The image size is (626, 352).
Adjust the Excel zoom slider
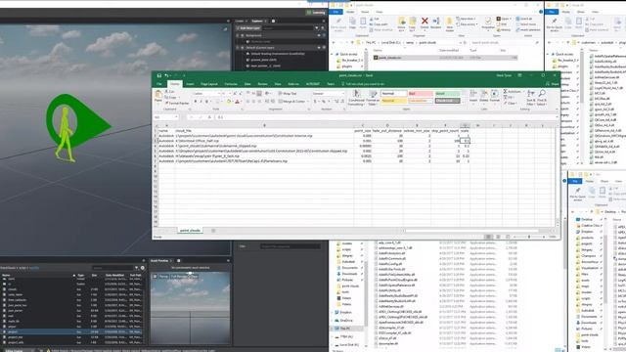coord(529,237)
